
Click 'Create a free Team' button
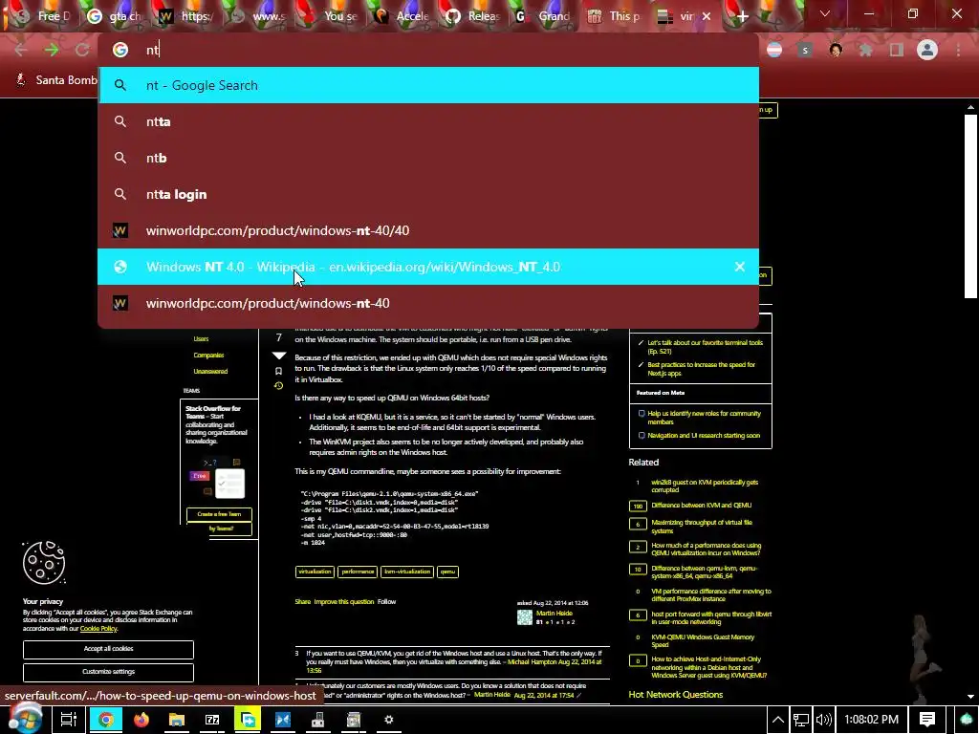point(219,514)
